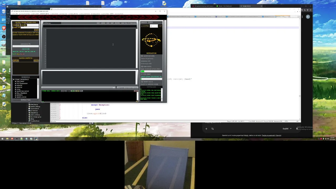Open the ui_menu_file menu
The height and width of the screenshot is (189, 336).
click(x=15, y=14)
